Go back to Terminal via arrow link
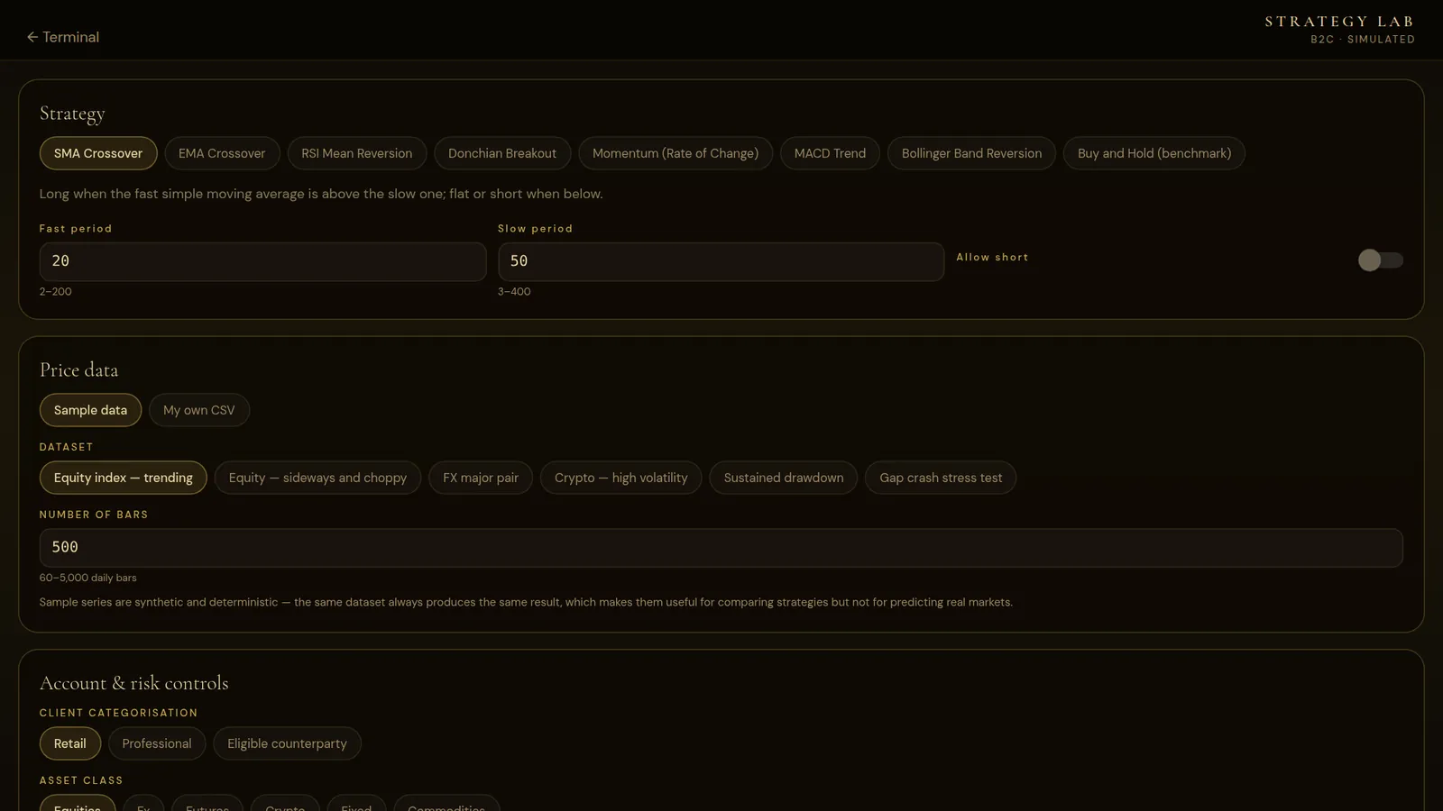This screenshot has width=1443, height=811. [x=63, y=37]
